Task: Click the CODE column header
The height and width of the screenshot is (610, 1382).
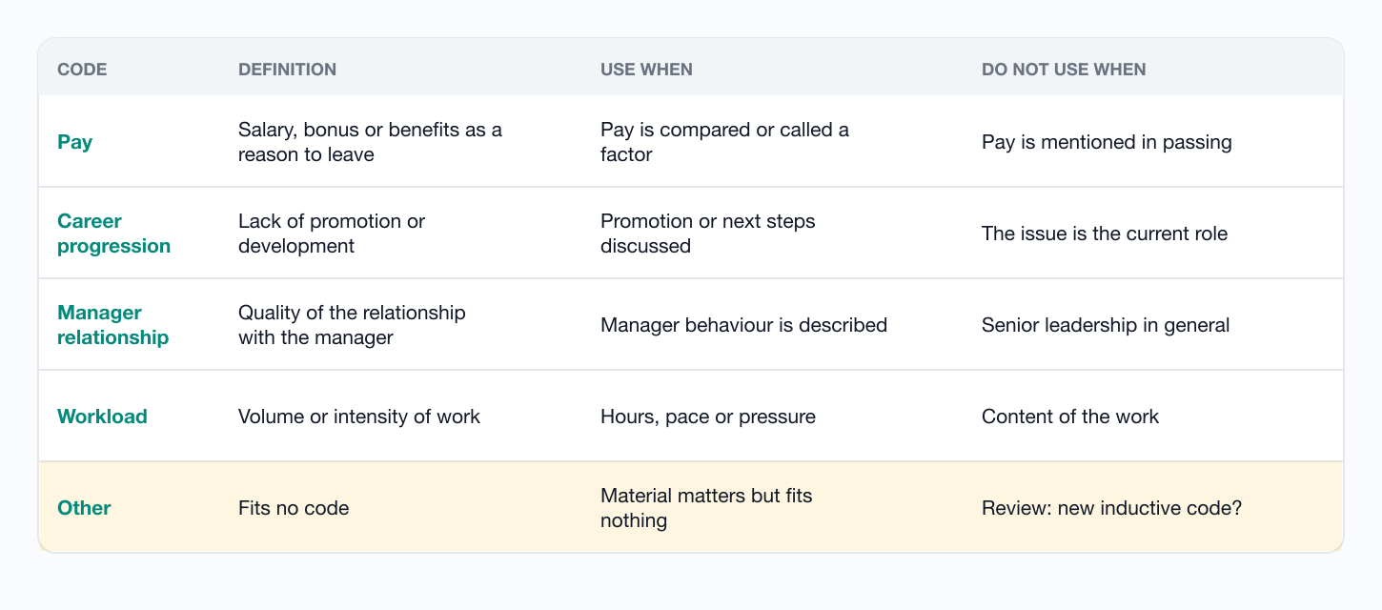Action: pos(82,70)
